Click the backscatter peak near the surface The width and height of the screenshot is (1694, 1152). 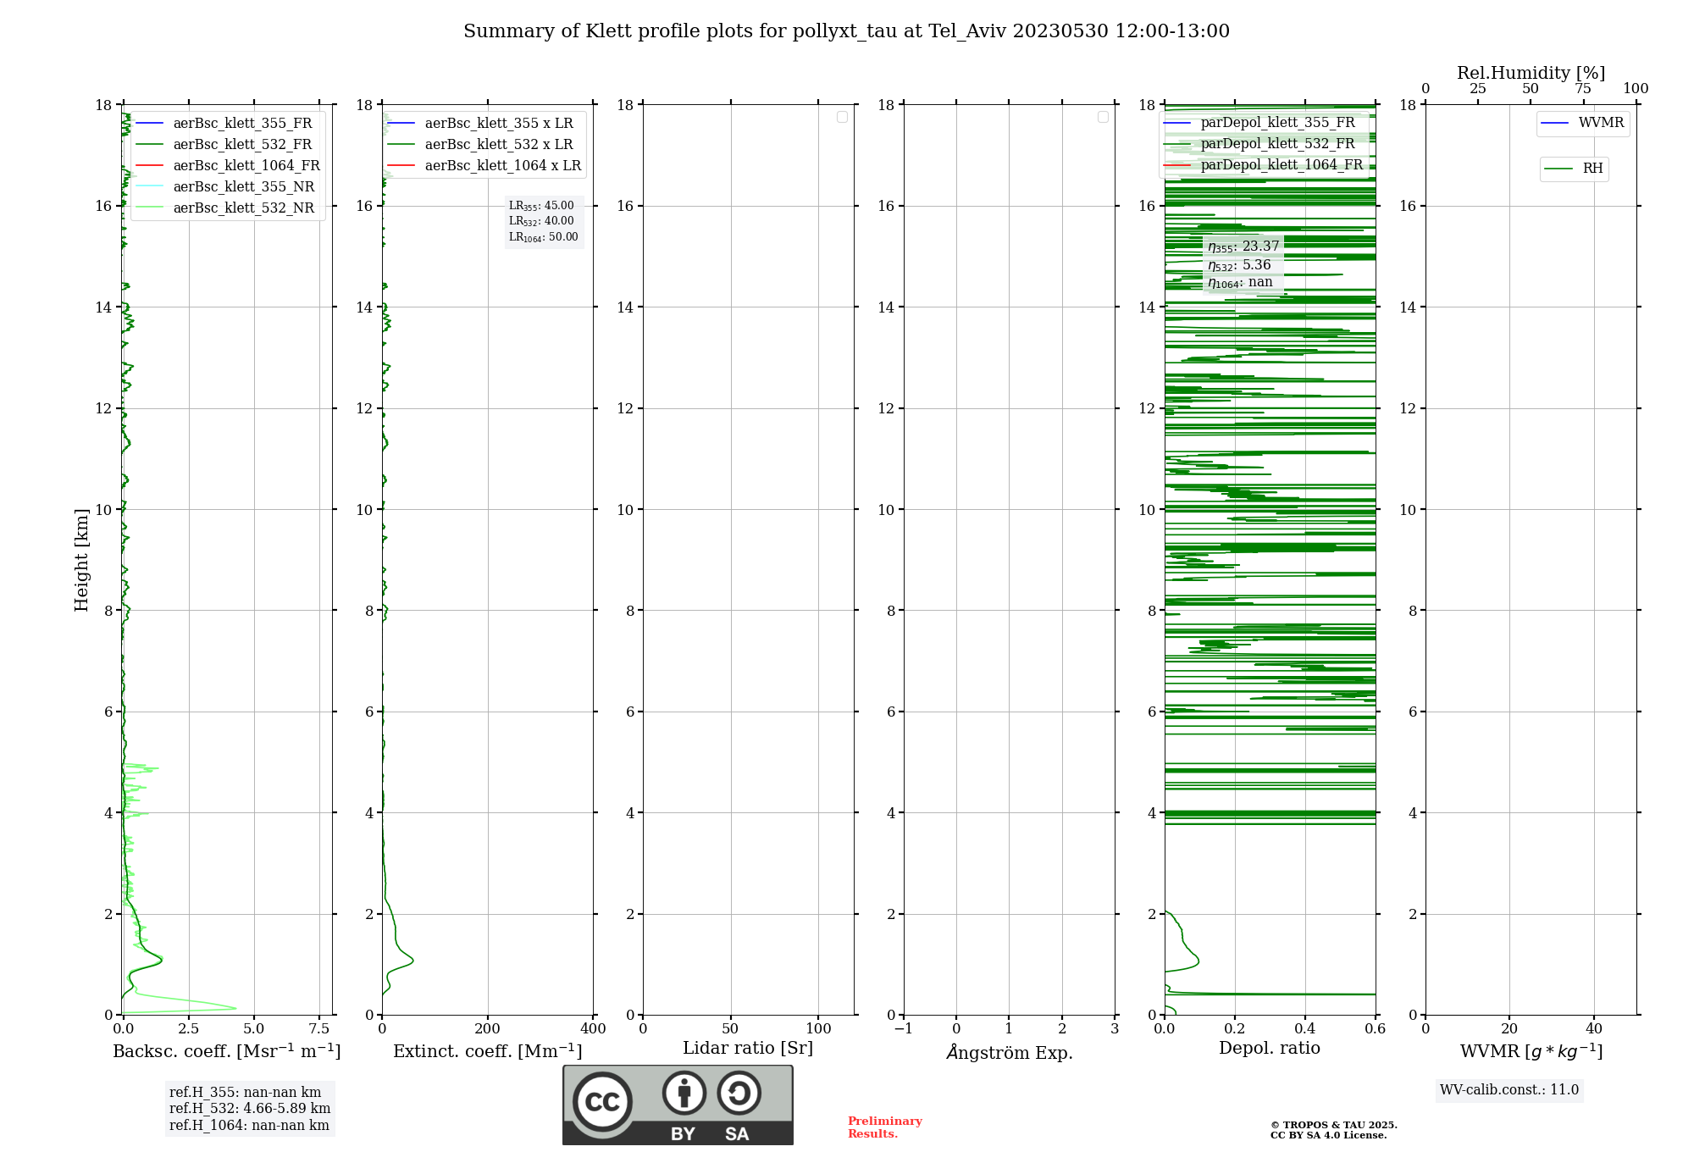[x=235, y=1008]
